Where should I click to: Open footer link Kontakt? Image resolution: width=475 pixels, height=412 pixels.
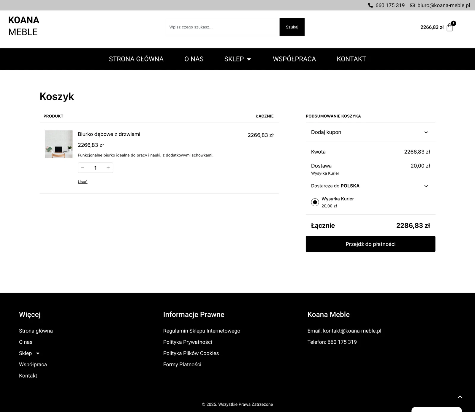pos(28,376)
